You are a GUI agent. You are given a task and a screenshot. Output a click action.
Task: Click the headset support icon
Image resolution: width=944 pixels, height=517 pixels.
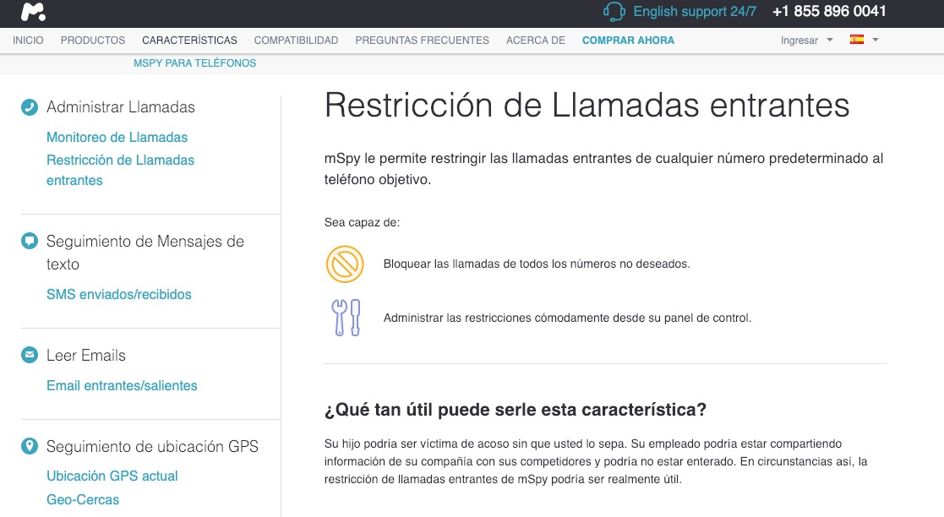[613, 13]
